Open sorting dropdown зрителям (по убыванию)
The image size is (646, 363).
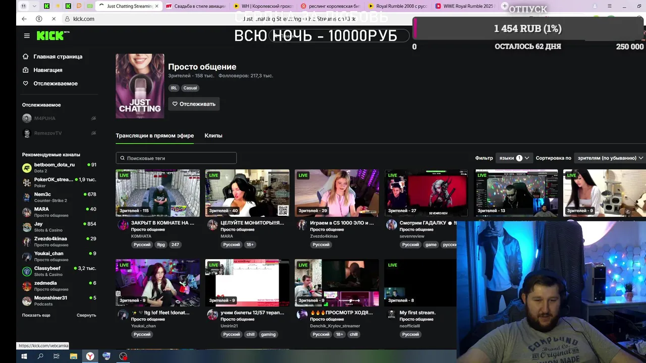click(610, 158)
